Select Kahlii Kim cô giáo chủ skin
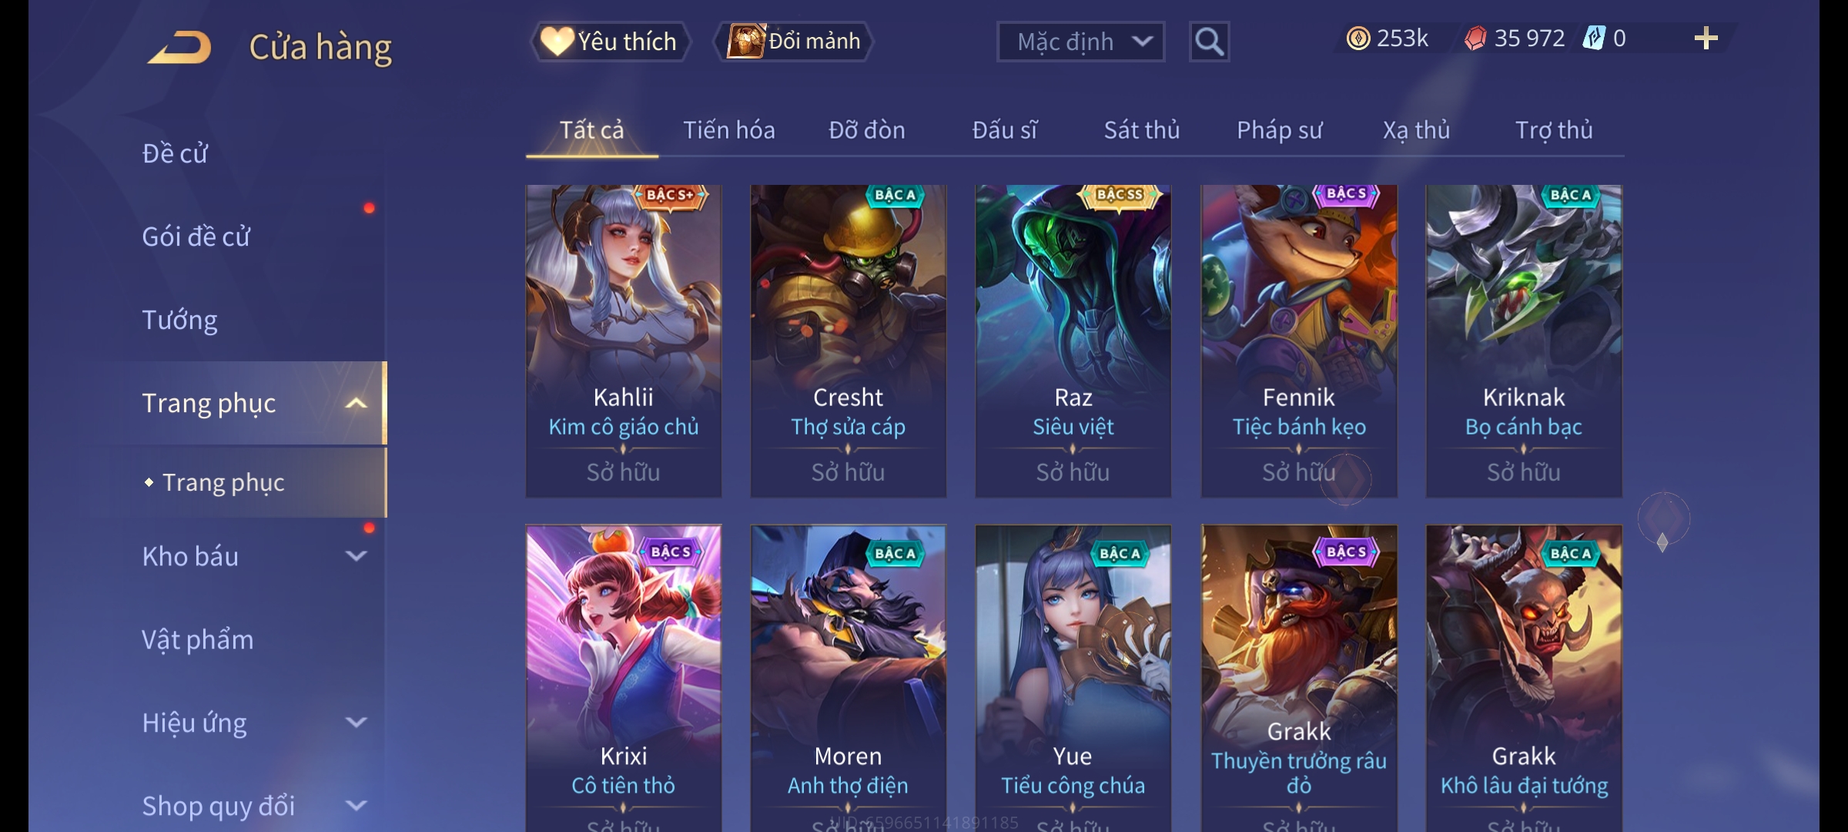 624,341
